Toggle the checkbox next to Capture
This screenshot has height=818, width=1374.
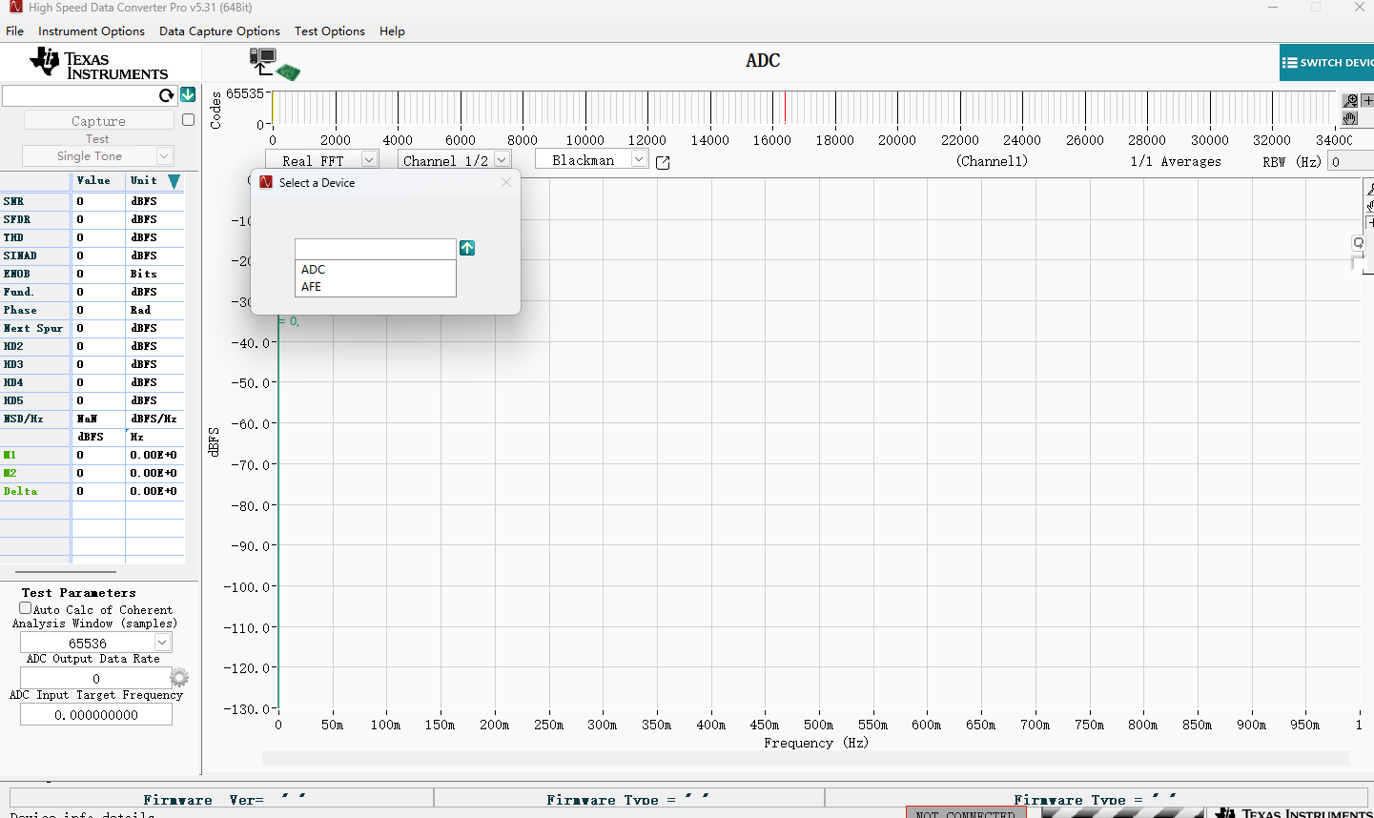188,120
